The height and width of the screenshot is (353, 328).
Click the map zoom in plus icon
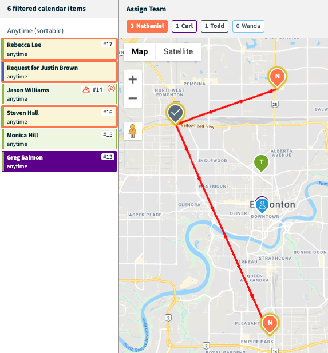click(x=133, y=80)
